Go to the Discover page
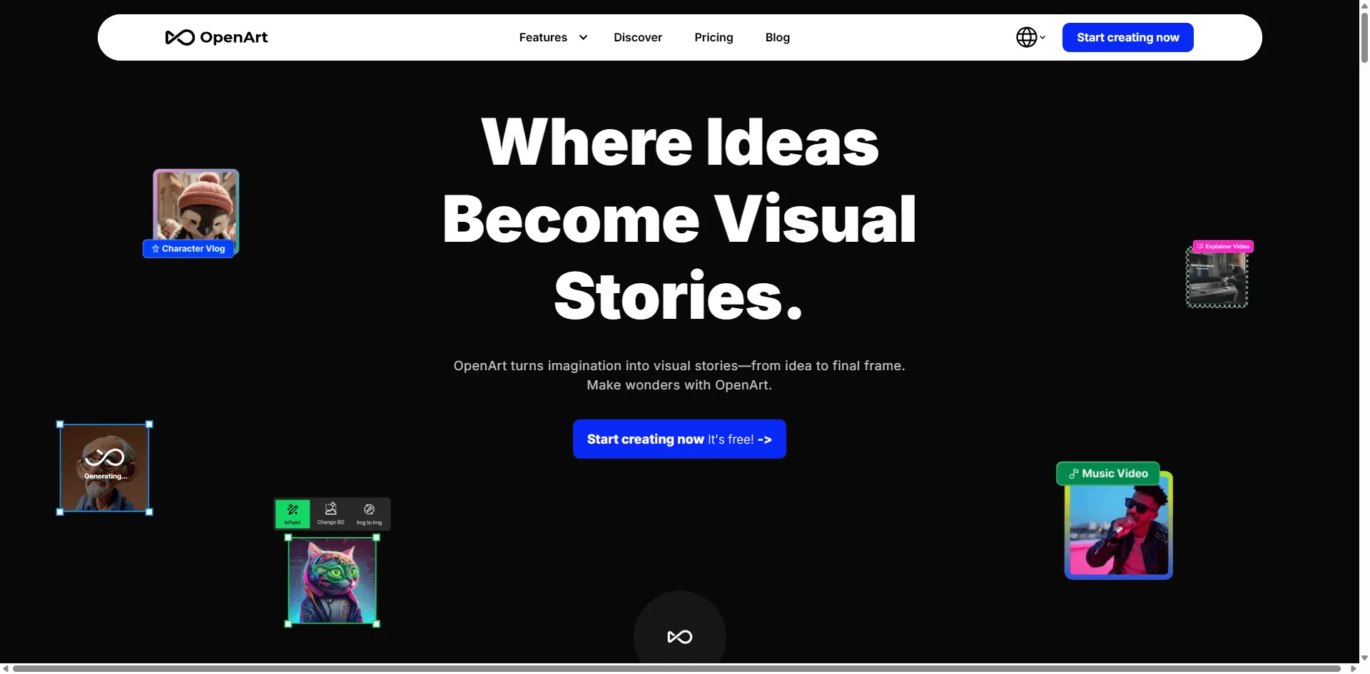The height and width of the screenshot is (674, 1370). (637, 38)
